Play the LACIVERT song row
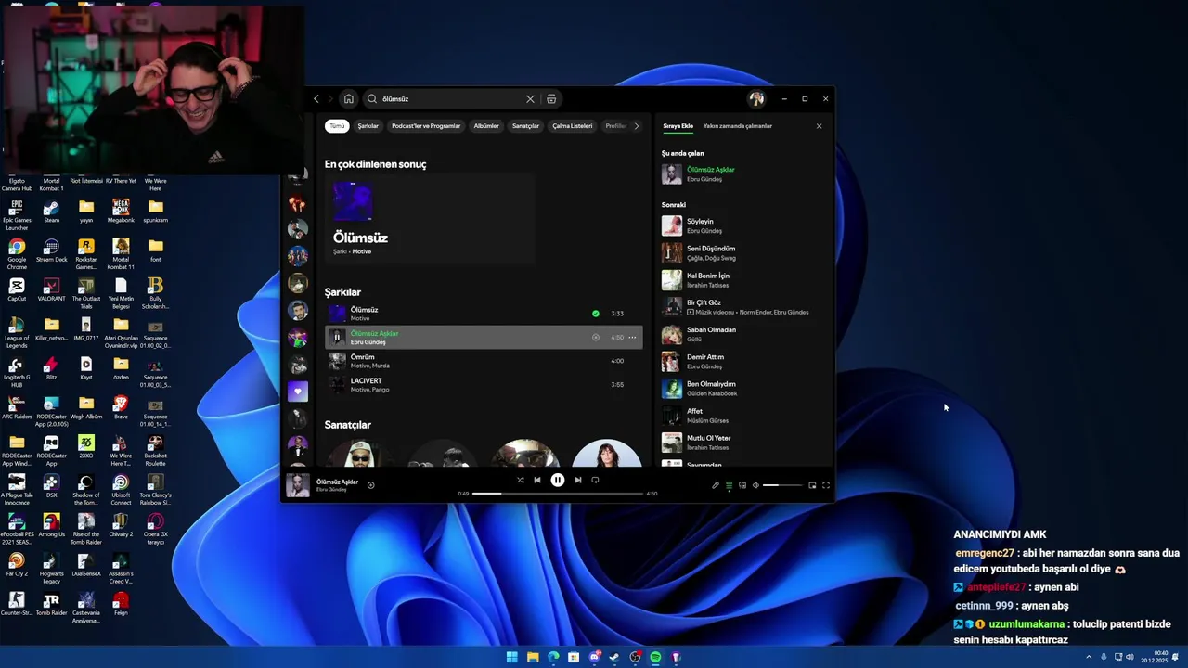The image size is (1188, 668). coord(484,385)
